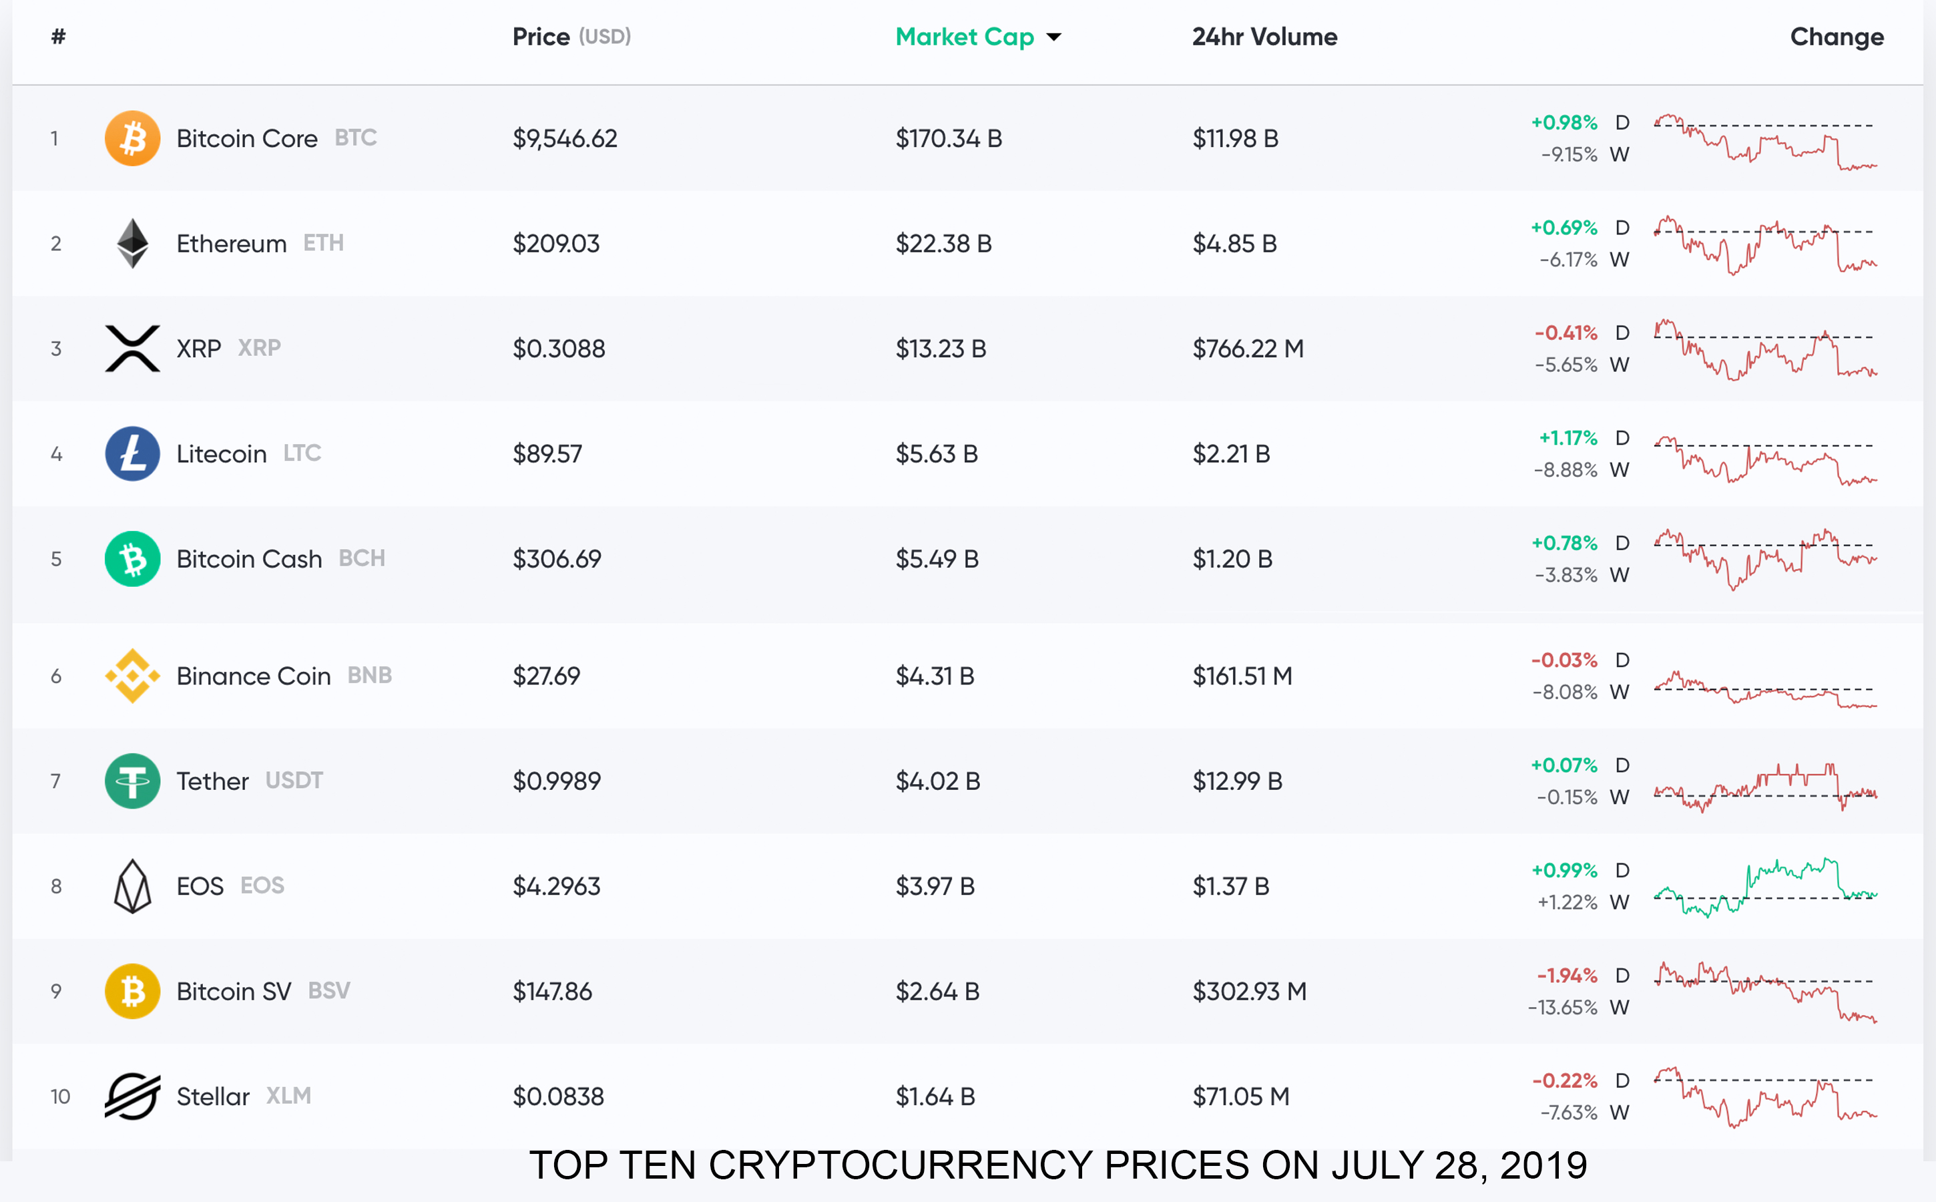Open the Bitcoin Cash name link
Image resolution: width=1936 pixels, height=1202 pixels.
[250, 559]
